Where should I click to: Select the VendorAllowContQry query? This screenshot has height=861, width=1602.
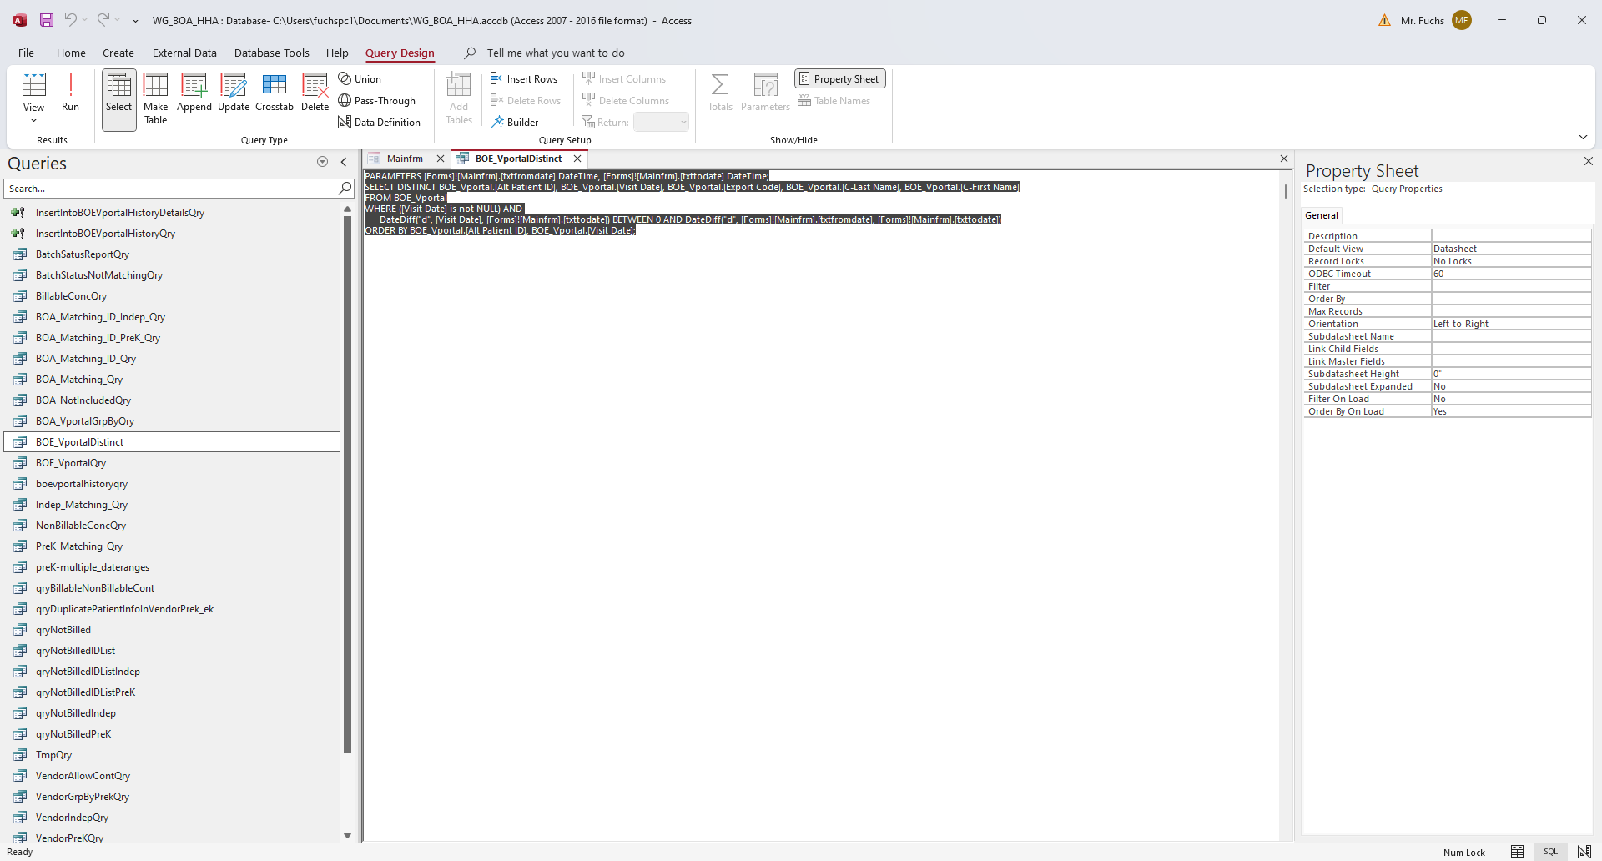click(x=173, y=776)
